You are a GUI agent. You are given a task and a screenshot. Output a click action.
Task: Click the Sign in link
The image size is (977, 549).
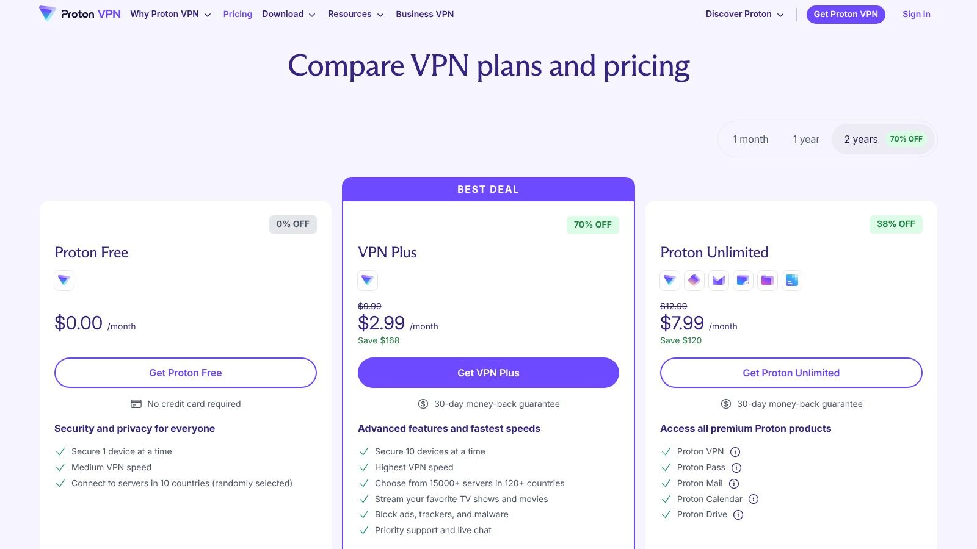(x=915, y=14)
